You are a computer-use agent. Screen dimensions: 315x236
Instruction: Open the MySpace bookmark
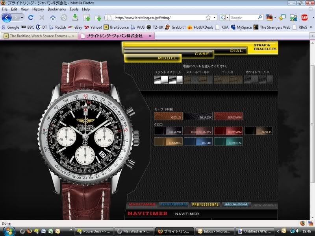coord(241,27)
